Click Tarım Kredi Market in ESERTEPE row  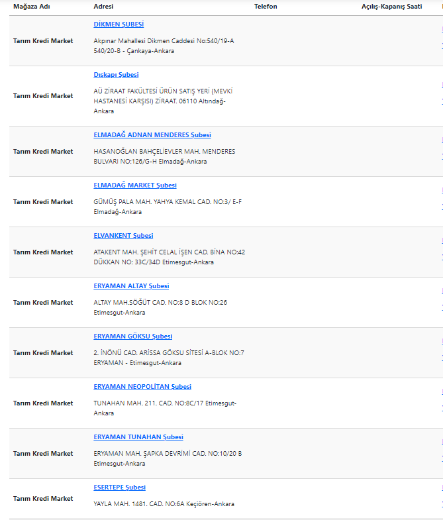pos(43,499)
